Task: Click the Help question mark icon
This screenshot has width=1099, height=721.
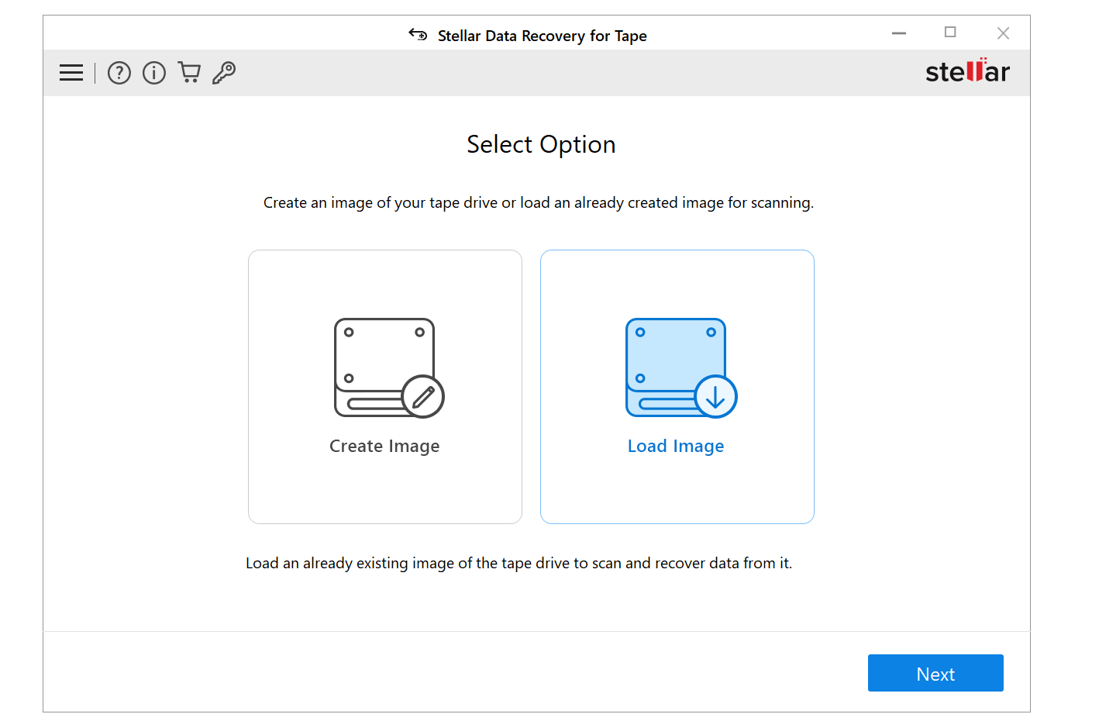Action: click(x=119, y=73)
